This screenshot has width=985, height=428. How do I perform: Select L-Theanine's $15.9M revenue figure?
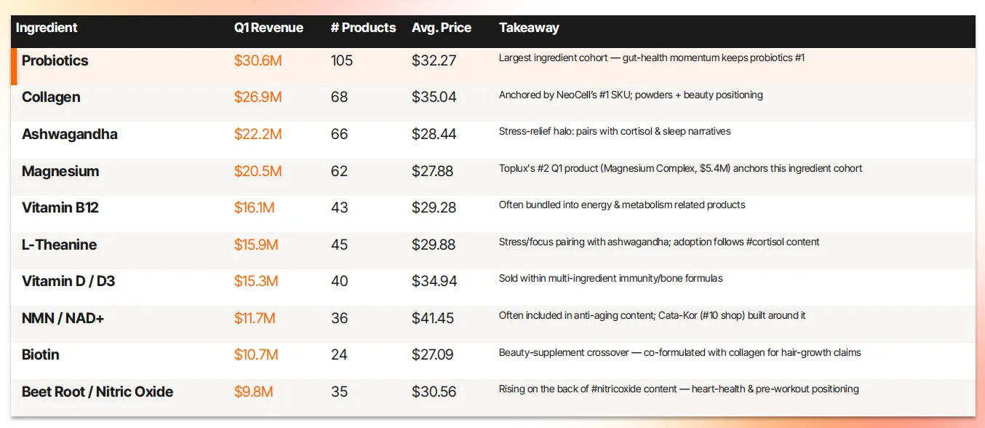[256, 245]
